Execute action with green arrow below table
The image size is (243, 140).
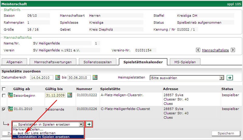(x=89, y=124)
